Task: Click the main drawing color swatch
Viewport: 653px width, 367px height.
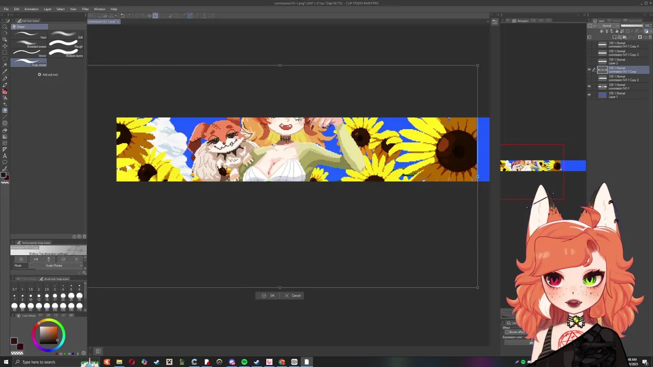Action: (x=14, y=342)
